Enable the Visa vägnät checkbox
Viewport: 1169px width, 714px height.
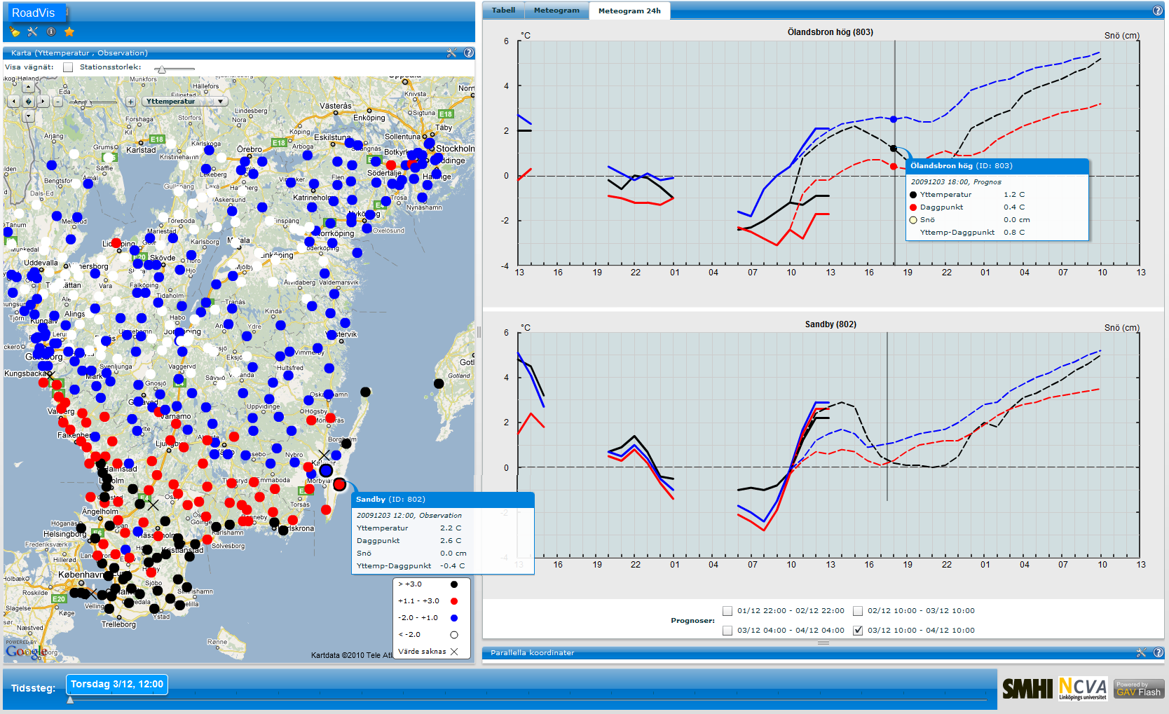68,67
